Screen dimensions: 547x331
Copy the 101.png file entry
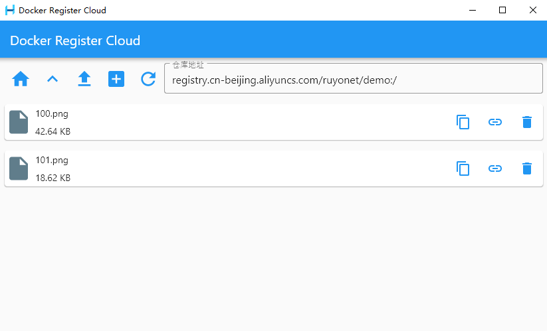pos(463,168)
